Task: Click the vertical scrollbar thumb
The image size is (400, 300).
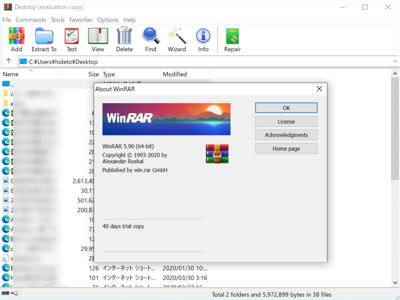Action: click(x=395, y=129)
